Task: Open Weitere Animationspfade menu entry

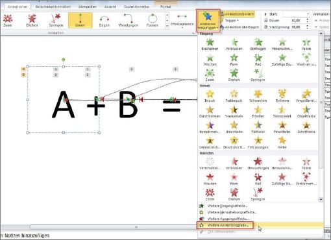Action: click(x=225, y=225)
